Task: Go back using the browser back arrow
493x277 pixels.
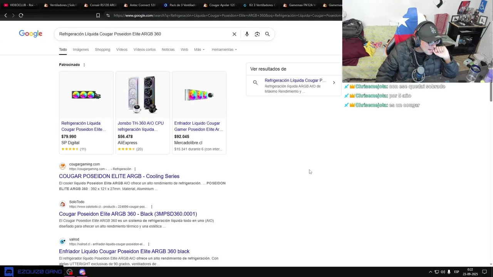Action: coord(5,15)
